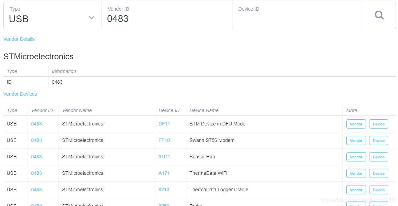This screenshot has width=398, height=206.
Task: Click Vendor button in ThermaData WiFi row
Action: 356,173
